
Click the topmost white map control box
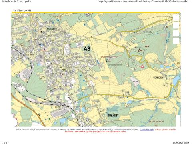pos(176,18)
